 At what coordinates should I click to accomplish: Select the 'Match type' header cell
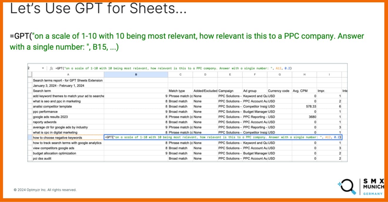click(x=180, y=91)
